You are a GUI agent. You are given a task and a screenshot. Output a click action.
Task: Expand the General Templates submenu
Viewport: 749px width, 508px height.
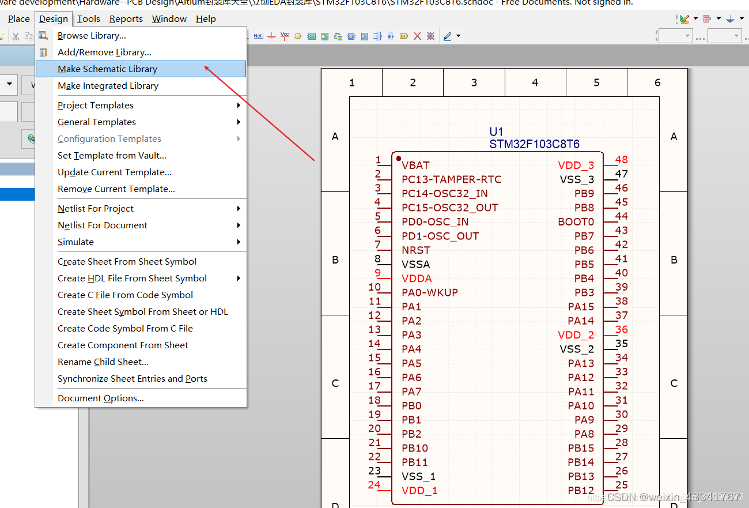(141, 122)
